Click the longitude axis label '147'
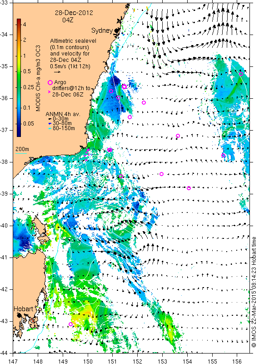Viewport: 259px width, 364px height. click(13, 361)
